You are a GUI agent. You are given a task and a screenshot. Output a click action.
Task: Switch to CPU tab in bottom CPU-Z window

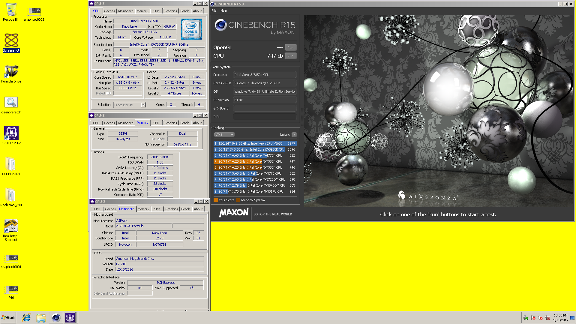(x=97, y=209)
